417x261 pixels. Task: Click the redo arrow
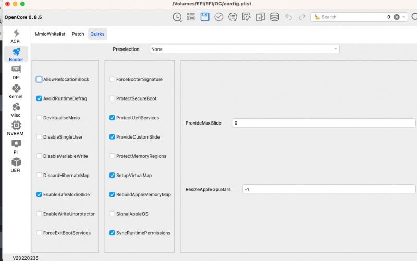coord(302,17)
